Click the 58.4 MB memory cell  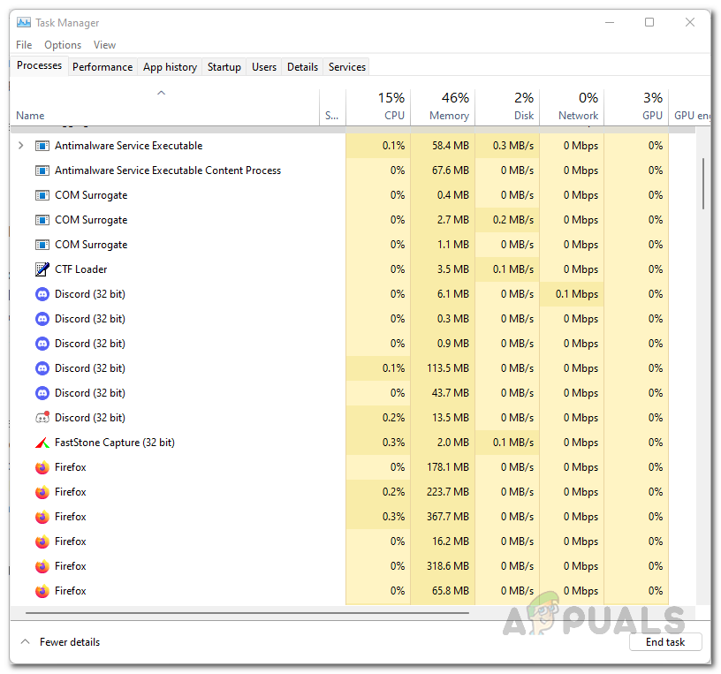coord(443,146)
